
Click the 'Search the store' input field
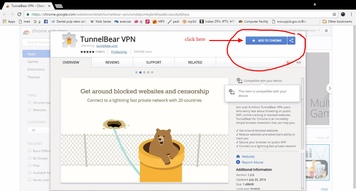coord(36,42)
